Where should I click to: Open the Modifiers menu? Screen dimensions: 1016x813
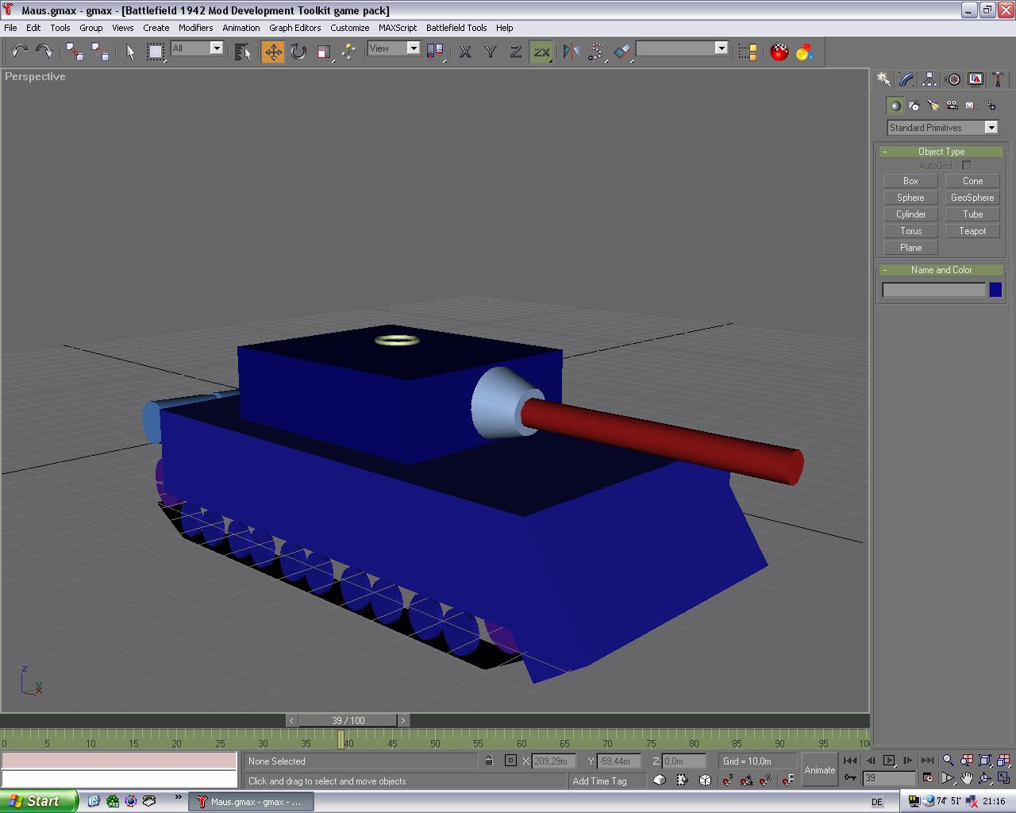point(195,28)
